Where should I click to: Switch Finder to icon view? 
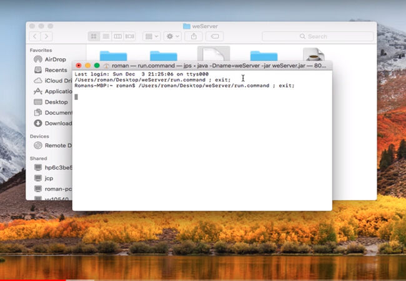94,36
